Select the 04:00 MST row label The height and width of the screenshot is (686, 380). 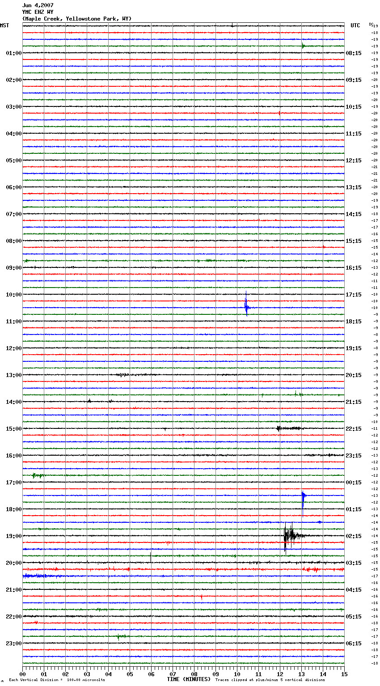14,134
